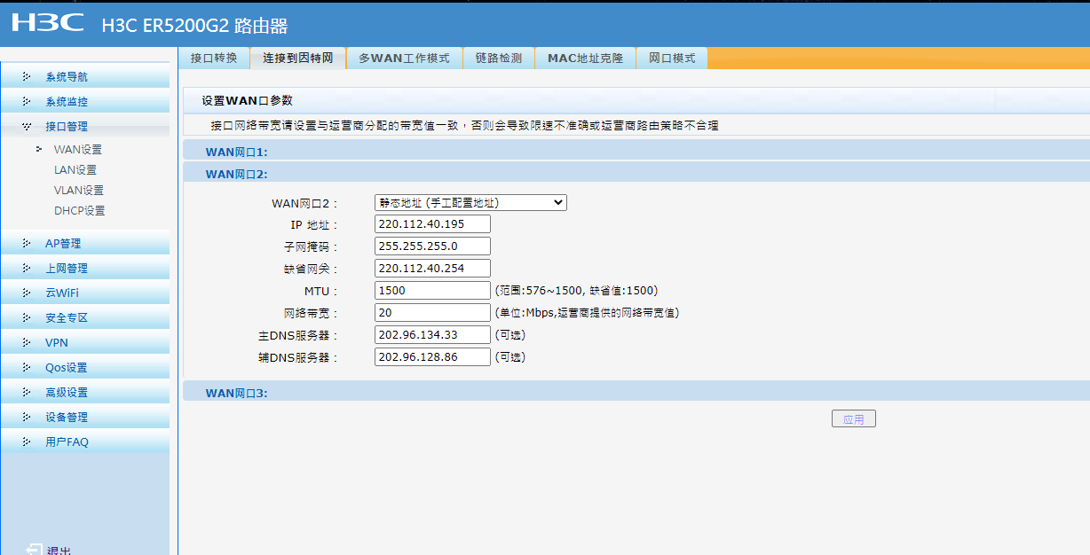Click the arrow icon next to 设备管理
The width and height of the screenshot is (1090, 555).
click(x=27, y=418)
